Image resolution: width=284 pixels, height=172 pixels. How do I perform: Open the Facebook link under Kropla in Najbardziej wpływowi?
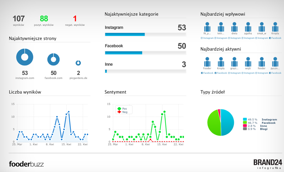point(275,38)
